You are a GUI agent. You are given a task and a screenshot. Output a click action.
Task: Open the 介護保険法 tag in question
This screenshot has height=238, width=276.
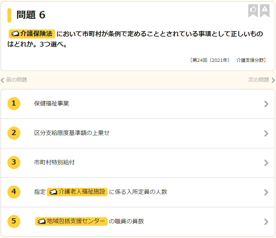click(x=32, y=34)
